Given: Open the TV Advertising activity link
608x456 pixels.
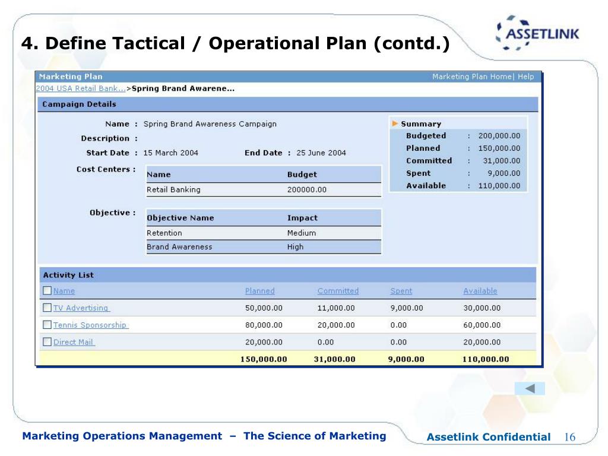Looking at the screenshot, I should pyautogui.click(x=81, y=308).
